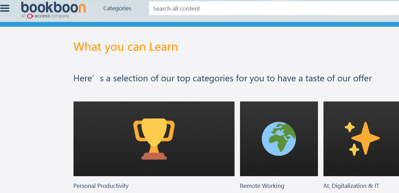Viewport: 399px width, 193px height.
Task: Click the What you can Learn heading
Action: tap(125, 47)
